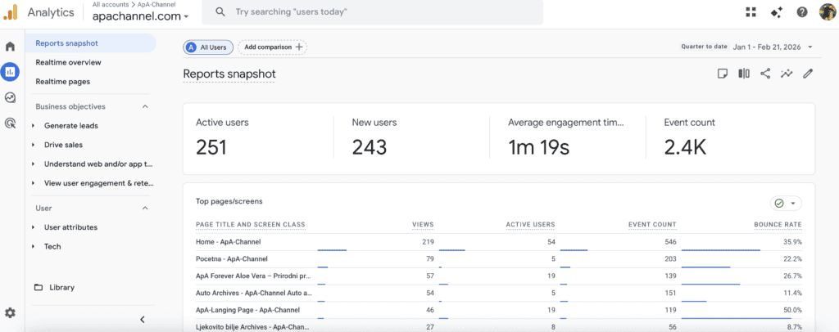This screenshot has width=839, height=332.
Task: Click the Average engagement time metric
Action: pos(568,139)
